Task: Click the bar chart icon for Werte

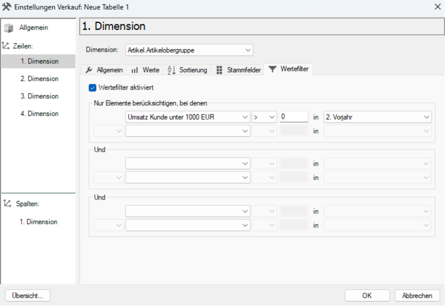Action: [135, 70]
